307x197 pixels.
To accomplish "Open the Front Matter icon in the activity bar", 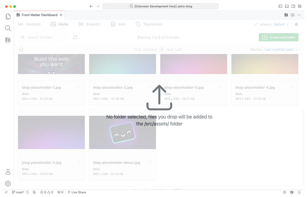I will click(8, 40).
